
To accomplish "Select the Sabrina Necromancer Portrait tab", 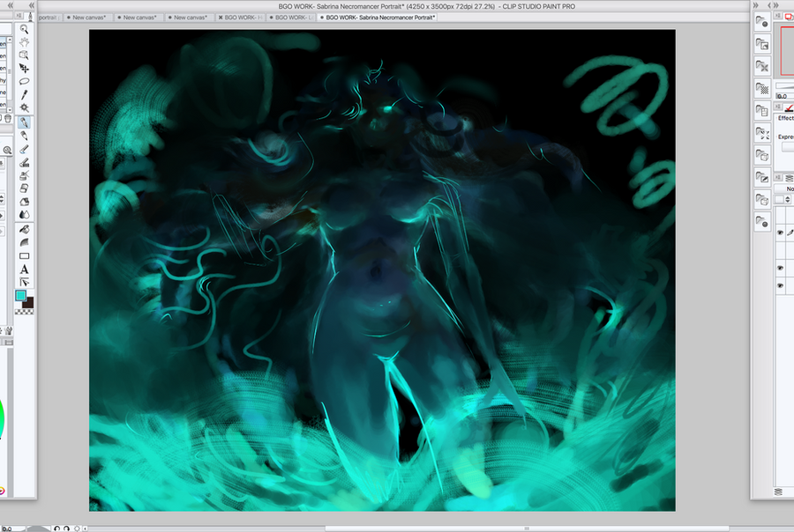I will click(x=378, y=18).
